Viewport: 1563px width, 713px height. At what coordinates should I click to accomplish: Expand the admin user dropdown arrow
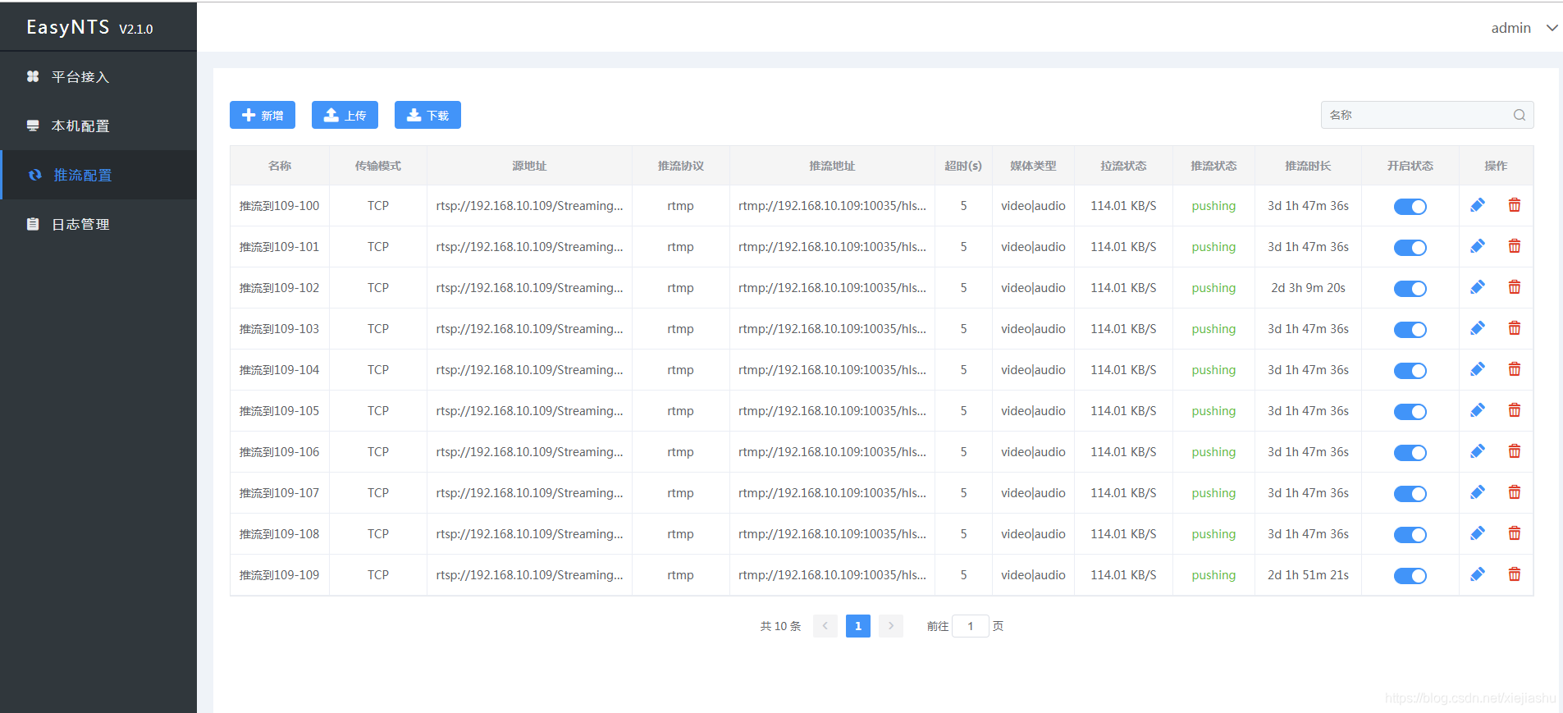coord(1552,28)
